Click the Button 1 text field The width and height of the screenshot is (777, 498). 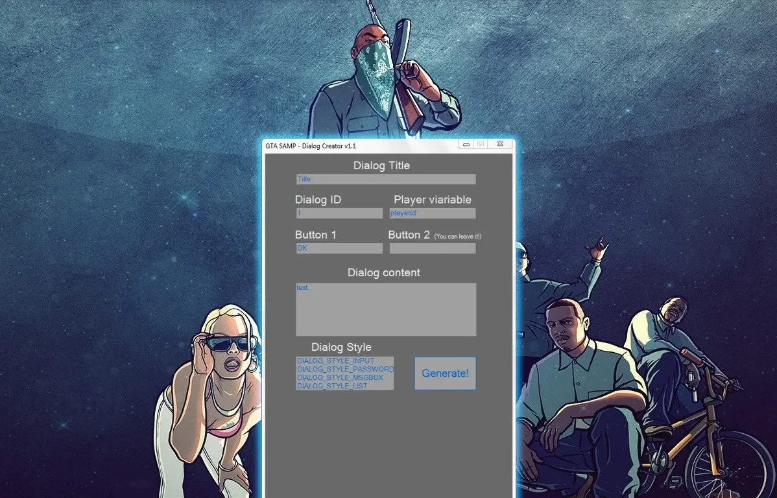click(x=339, y=248)
